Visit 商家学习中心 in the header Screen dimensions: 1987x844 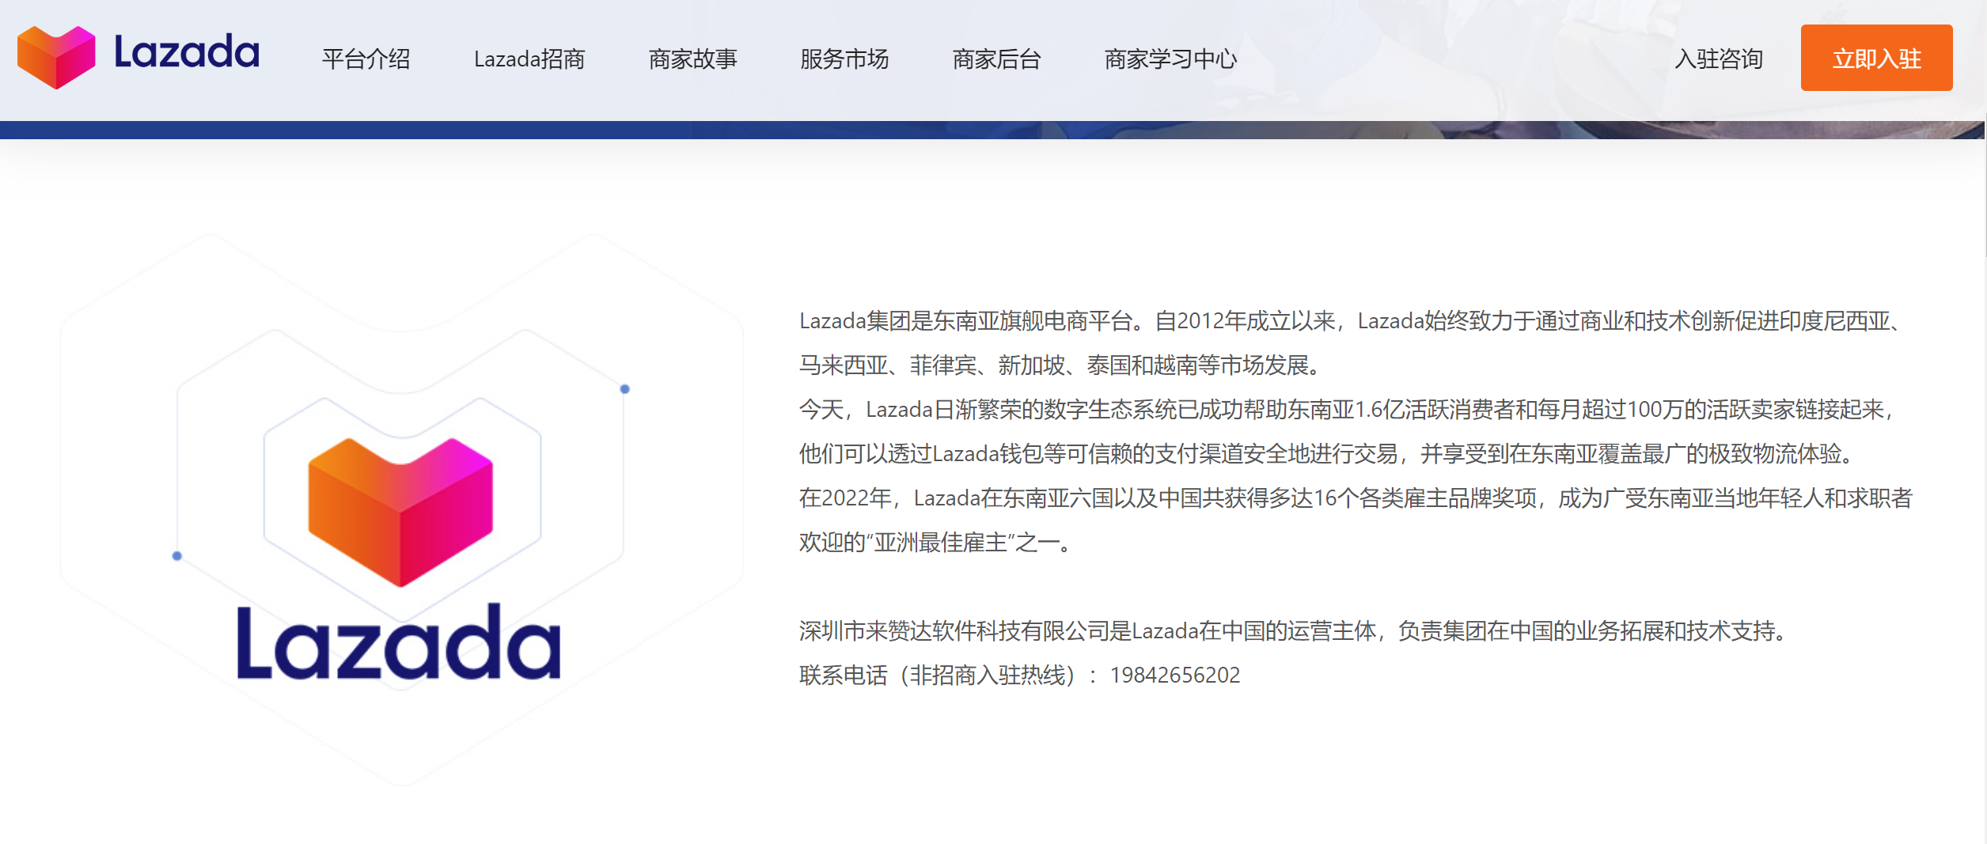coord(1170,59)
